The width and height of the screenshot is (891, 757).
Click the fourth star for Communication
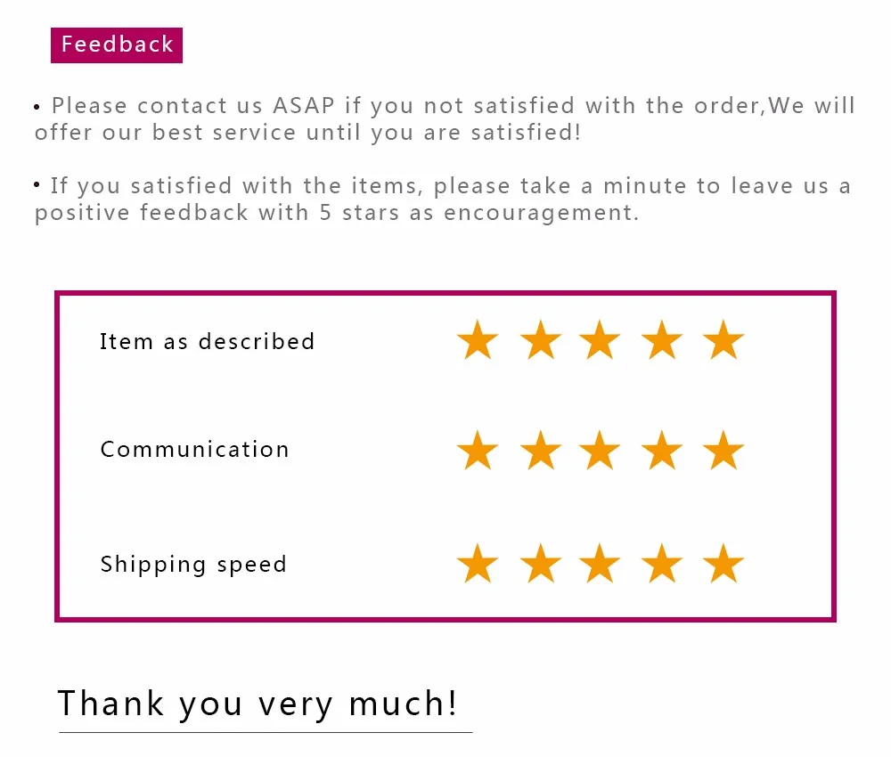click(x=662, y=451)
